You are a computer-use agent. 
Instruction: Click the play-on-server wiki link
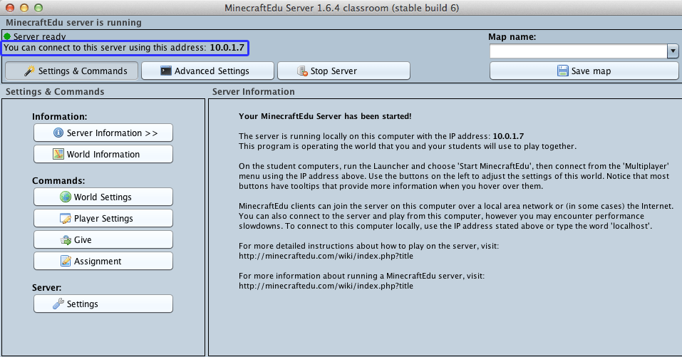click(x=326, y=256)
